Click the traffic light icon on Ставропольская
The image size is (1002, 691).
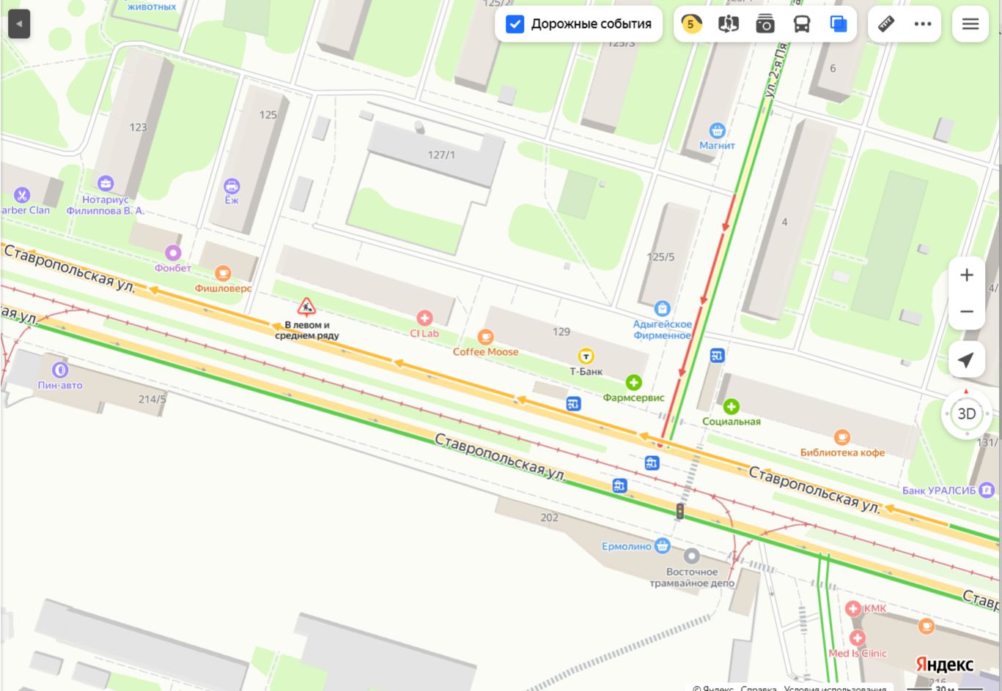679,511
